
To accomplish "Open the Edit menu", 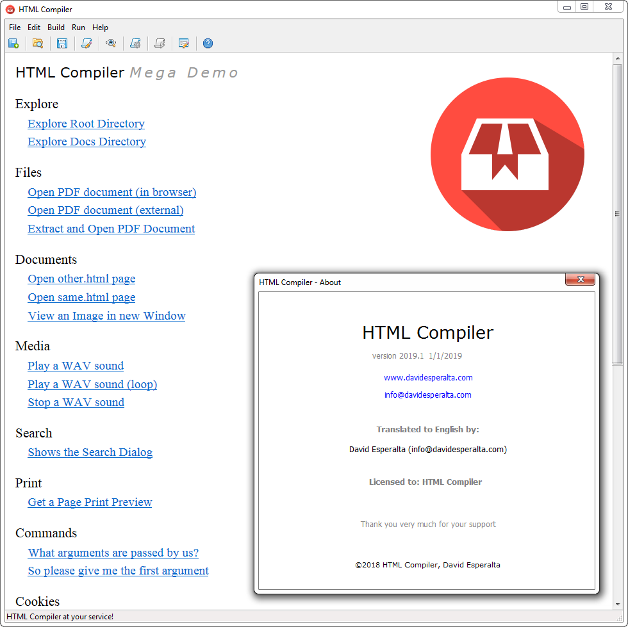I will click(33, 28).
